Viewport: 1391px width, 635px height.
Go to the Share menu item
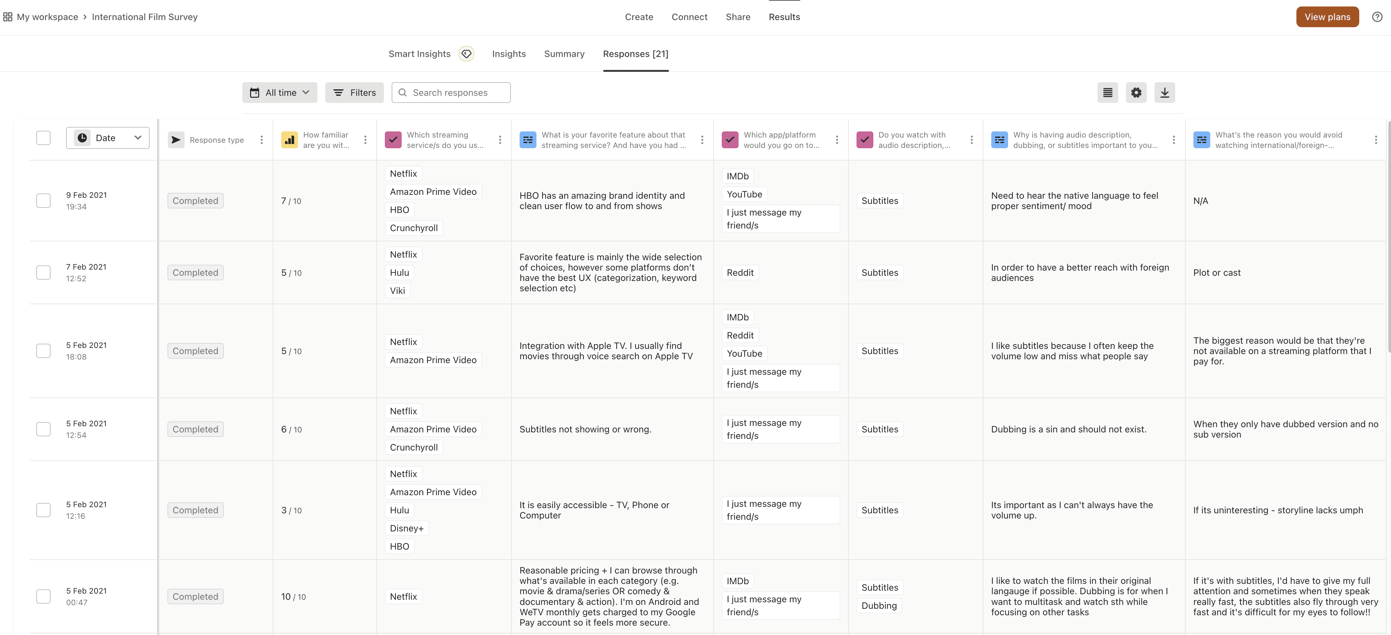coord(738,17)
